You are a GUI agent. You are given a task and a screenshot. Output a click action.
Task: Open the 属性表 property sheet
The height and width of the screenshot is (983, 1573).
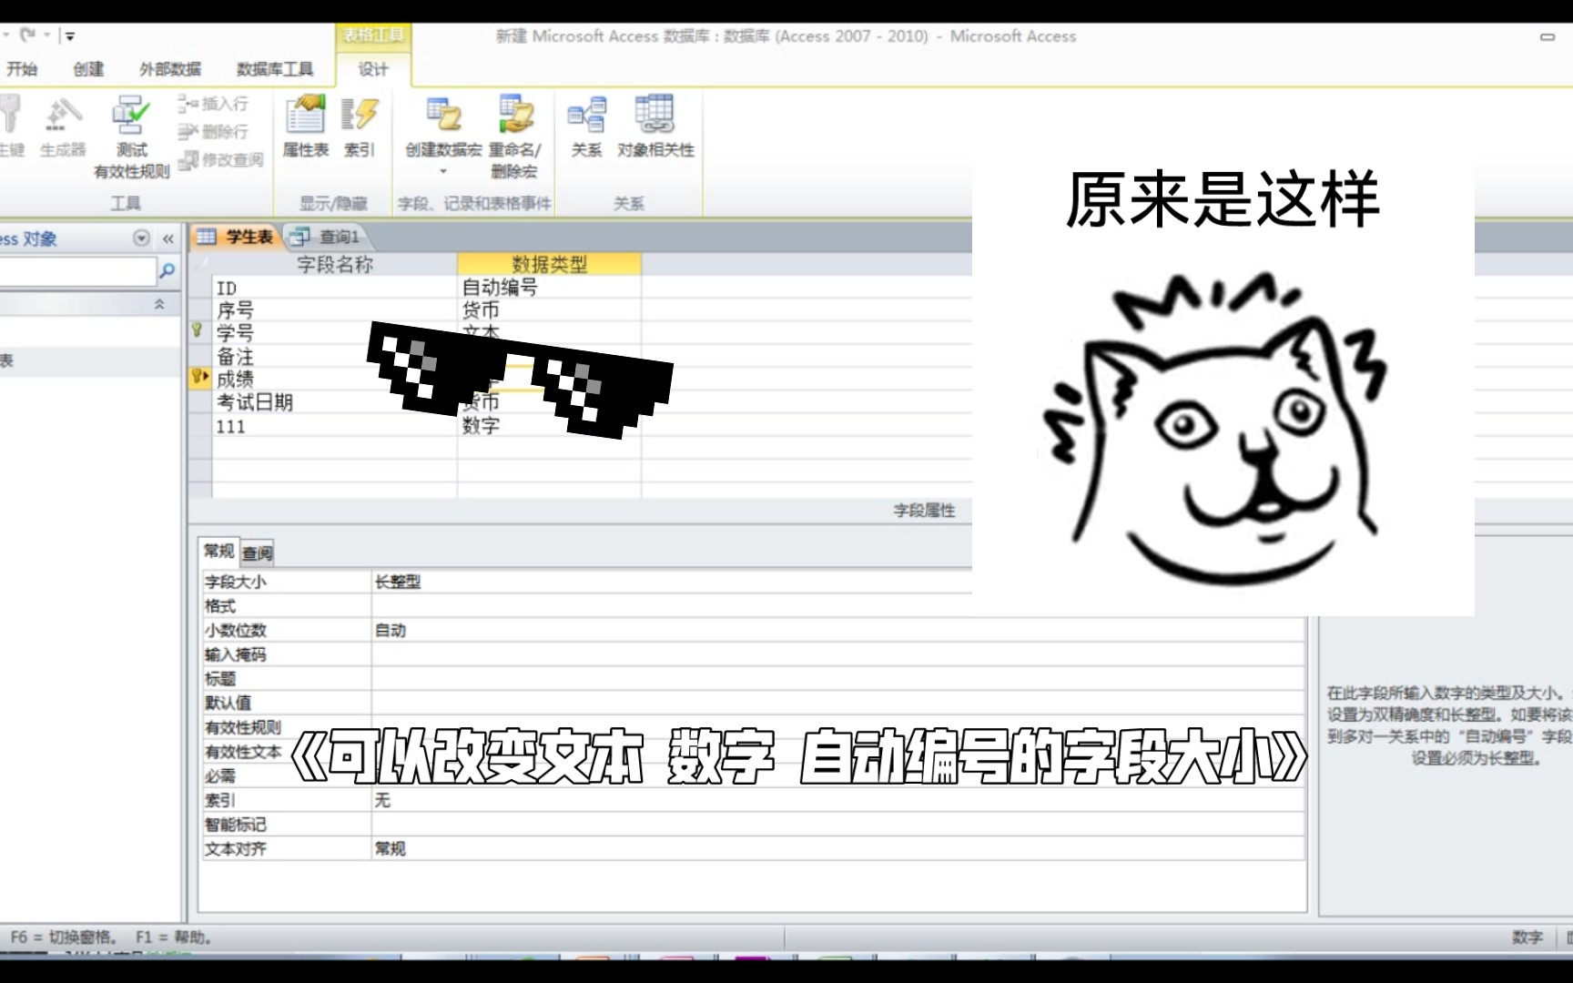coord(305,127)
